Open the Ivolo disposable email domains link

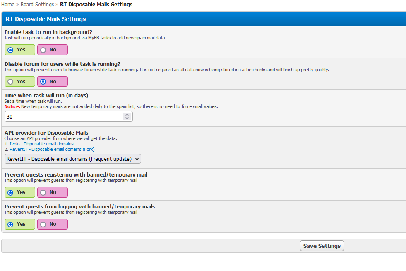tap(41, 144)
